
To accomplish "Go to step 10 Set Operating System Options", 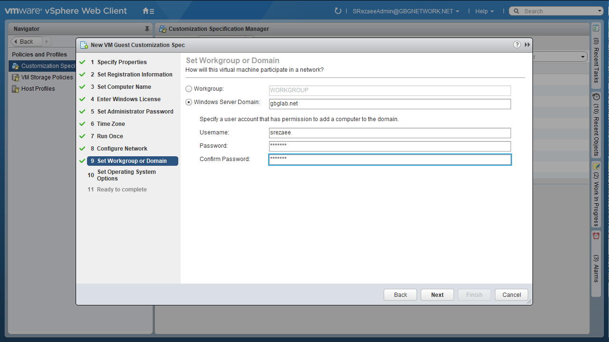I will [x=126, y=175].
